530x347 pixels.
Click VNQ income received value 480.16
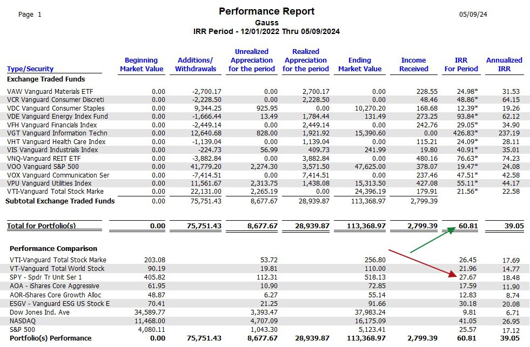[427, 158]
